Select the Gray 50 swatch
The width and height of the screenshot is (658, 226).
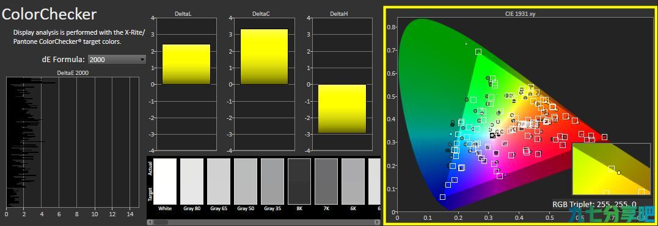pyautogui.click(x=246, y=181)
